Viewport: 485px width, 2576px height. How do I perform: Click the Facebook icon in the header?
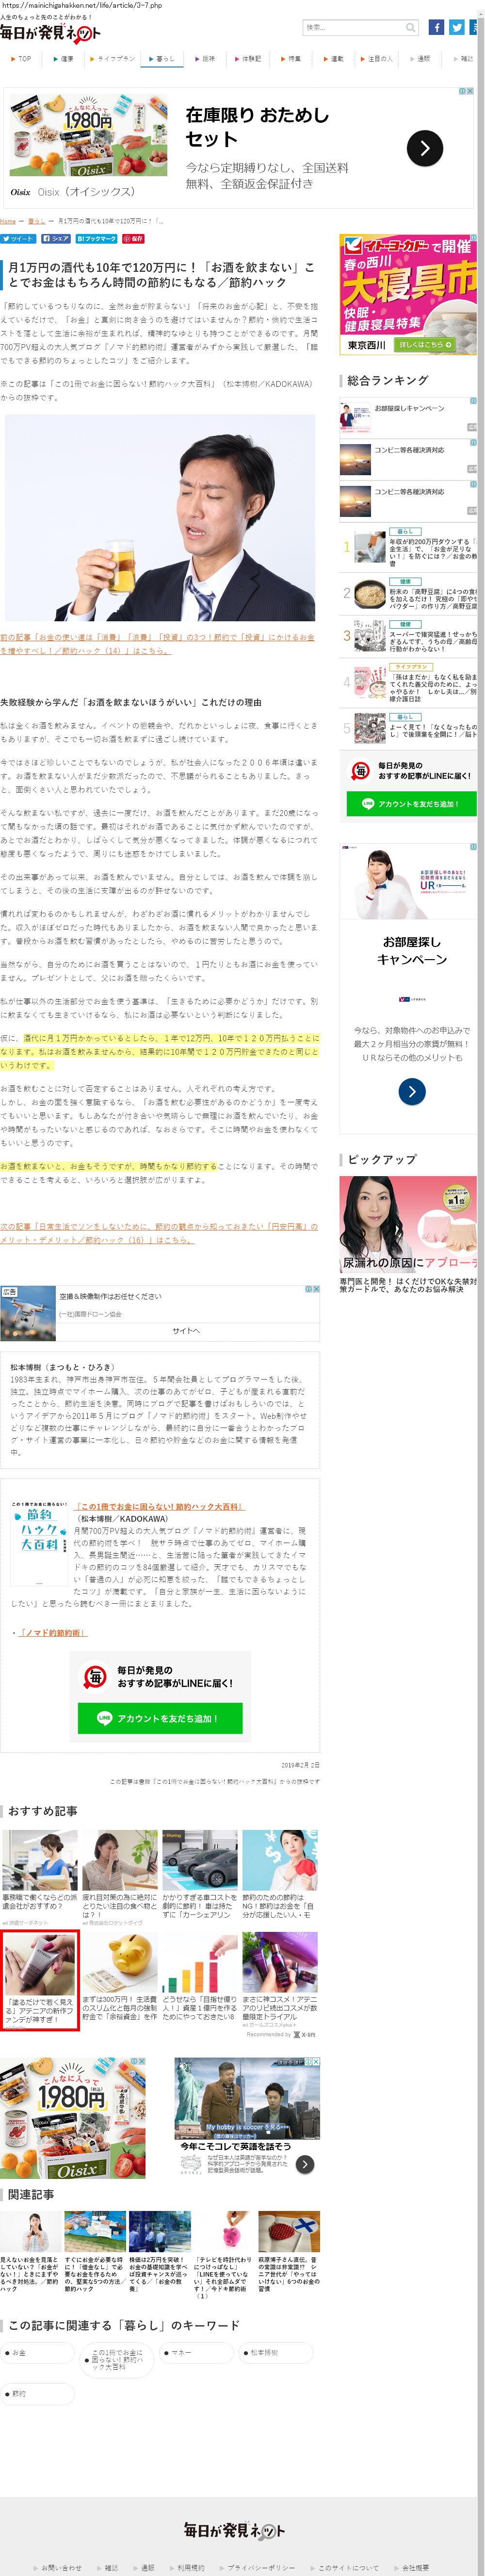click(x=436, y=27)
